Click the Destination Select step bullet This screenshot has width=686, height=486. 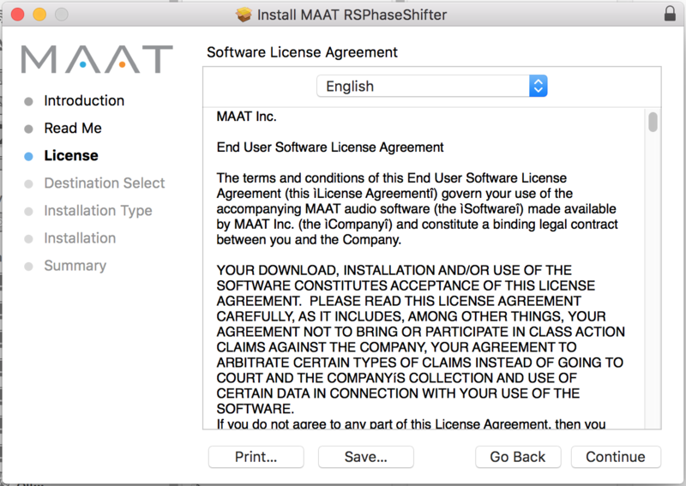tap(28, 183)
